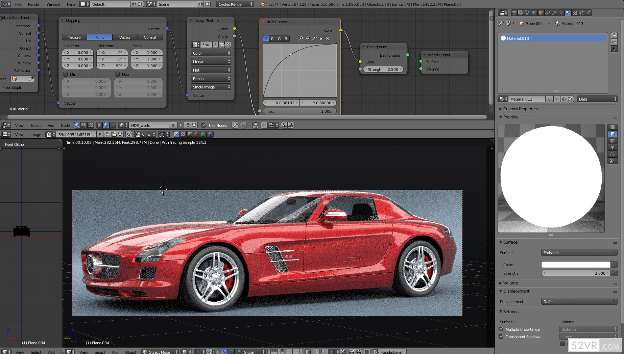
Task: Adjust the emission Strength 2.000 field
Action: pos(576,273)
